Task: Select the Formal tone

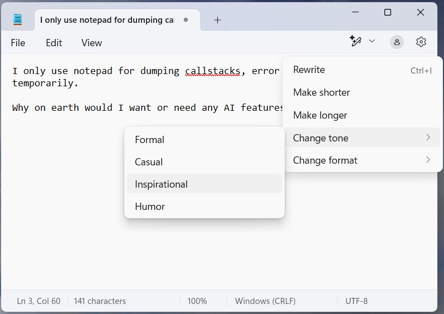Action: pos(204,140)
